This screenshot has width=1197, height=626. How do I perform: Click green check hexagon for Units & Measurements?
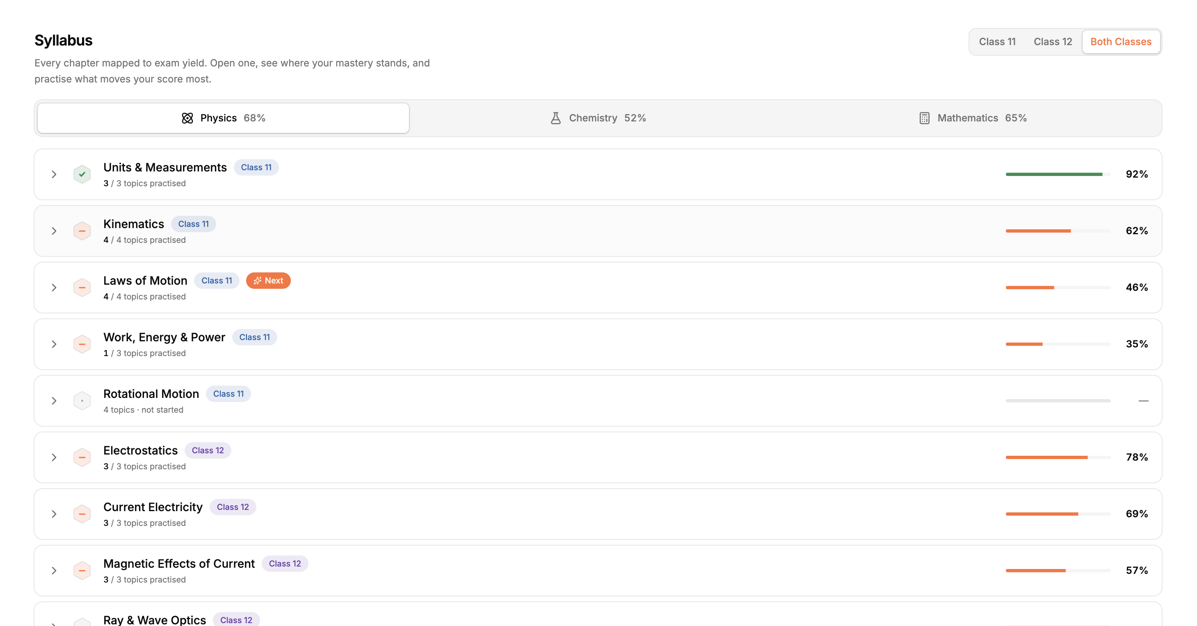pos(82,174)
